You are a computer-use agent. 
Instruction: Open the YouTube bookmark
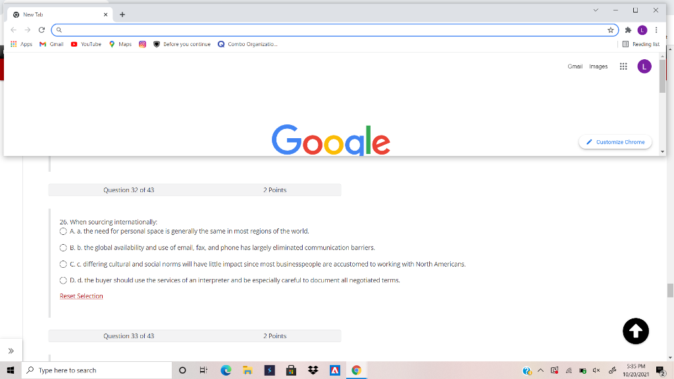click(86, 44)
